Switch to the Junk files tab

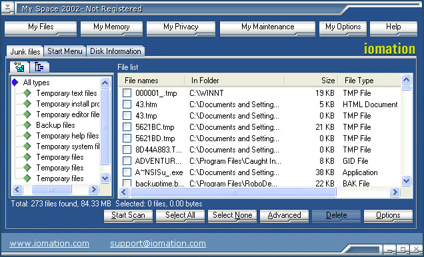pos(25,51)
